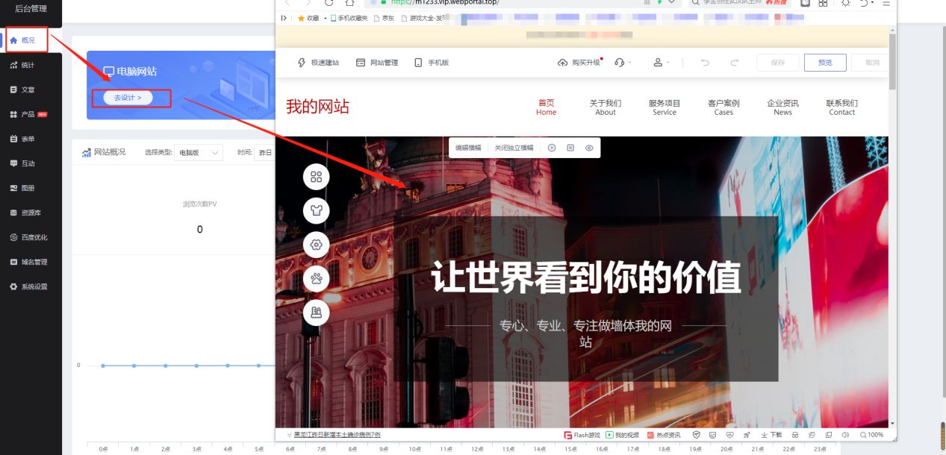
Task: Open the 时间 date dropdown in 网站概况
Action: pos(264,152)
